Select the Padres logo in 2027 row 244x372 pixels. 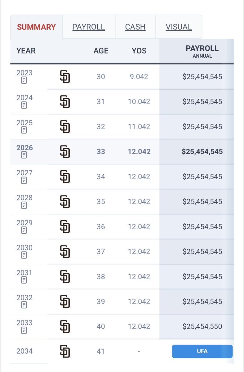(65, 177)
